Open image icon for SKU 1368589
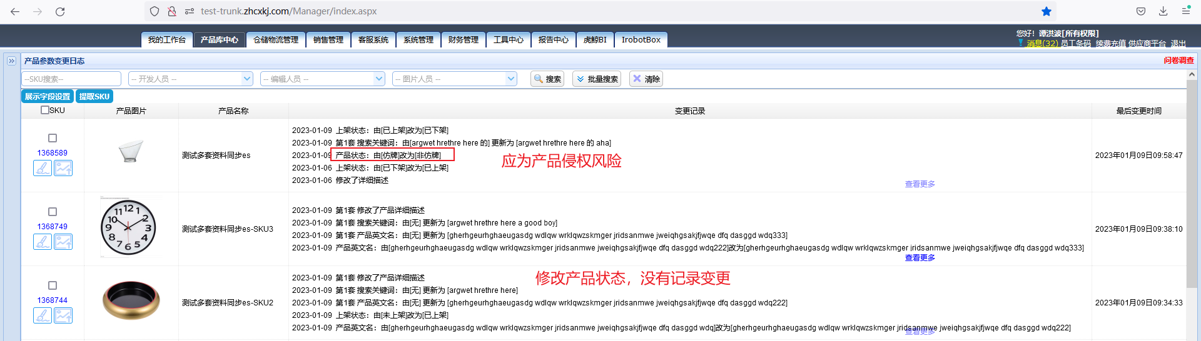 63,168
